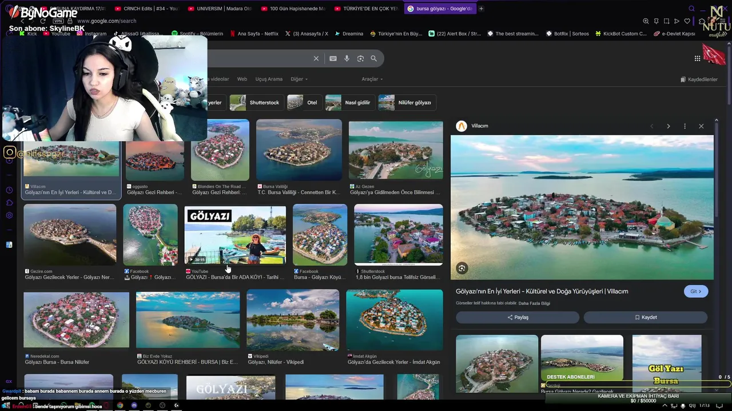
Task: Switch to the 100 Gün Hapishanede tab
Action: (x=293, y=9)
